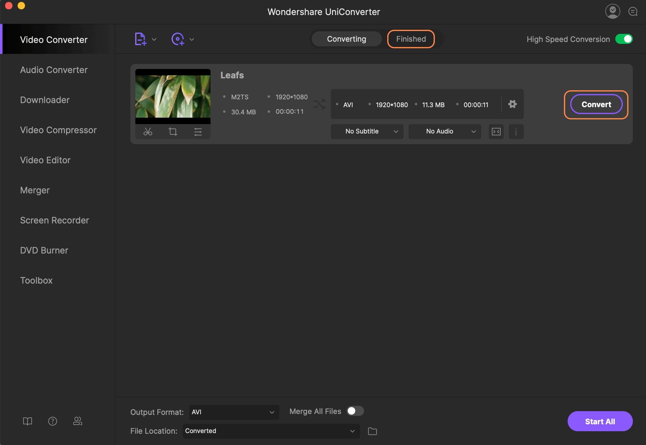Click the crop tool icon
This screenshot has width=646, height=445.
tap(173, 131)
